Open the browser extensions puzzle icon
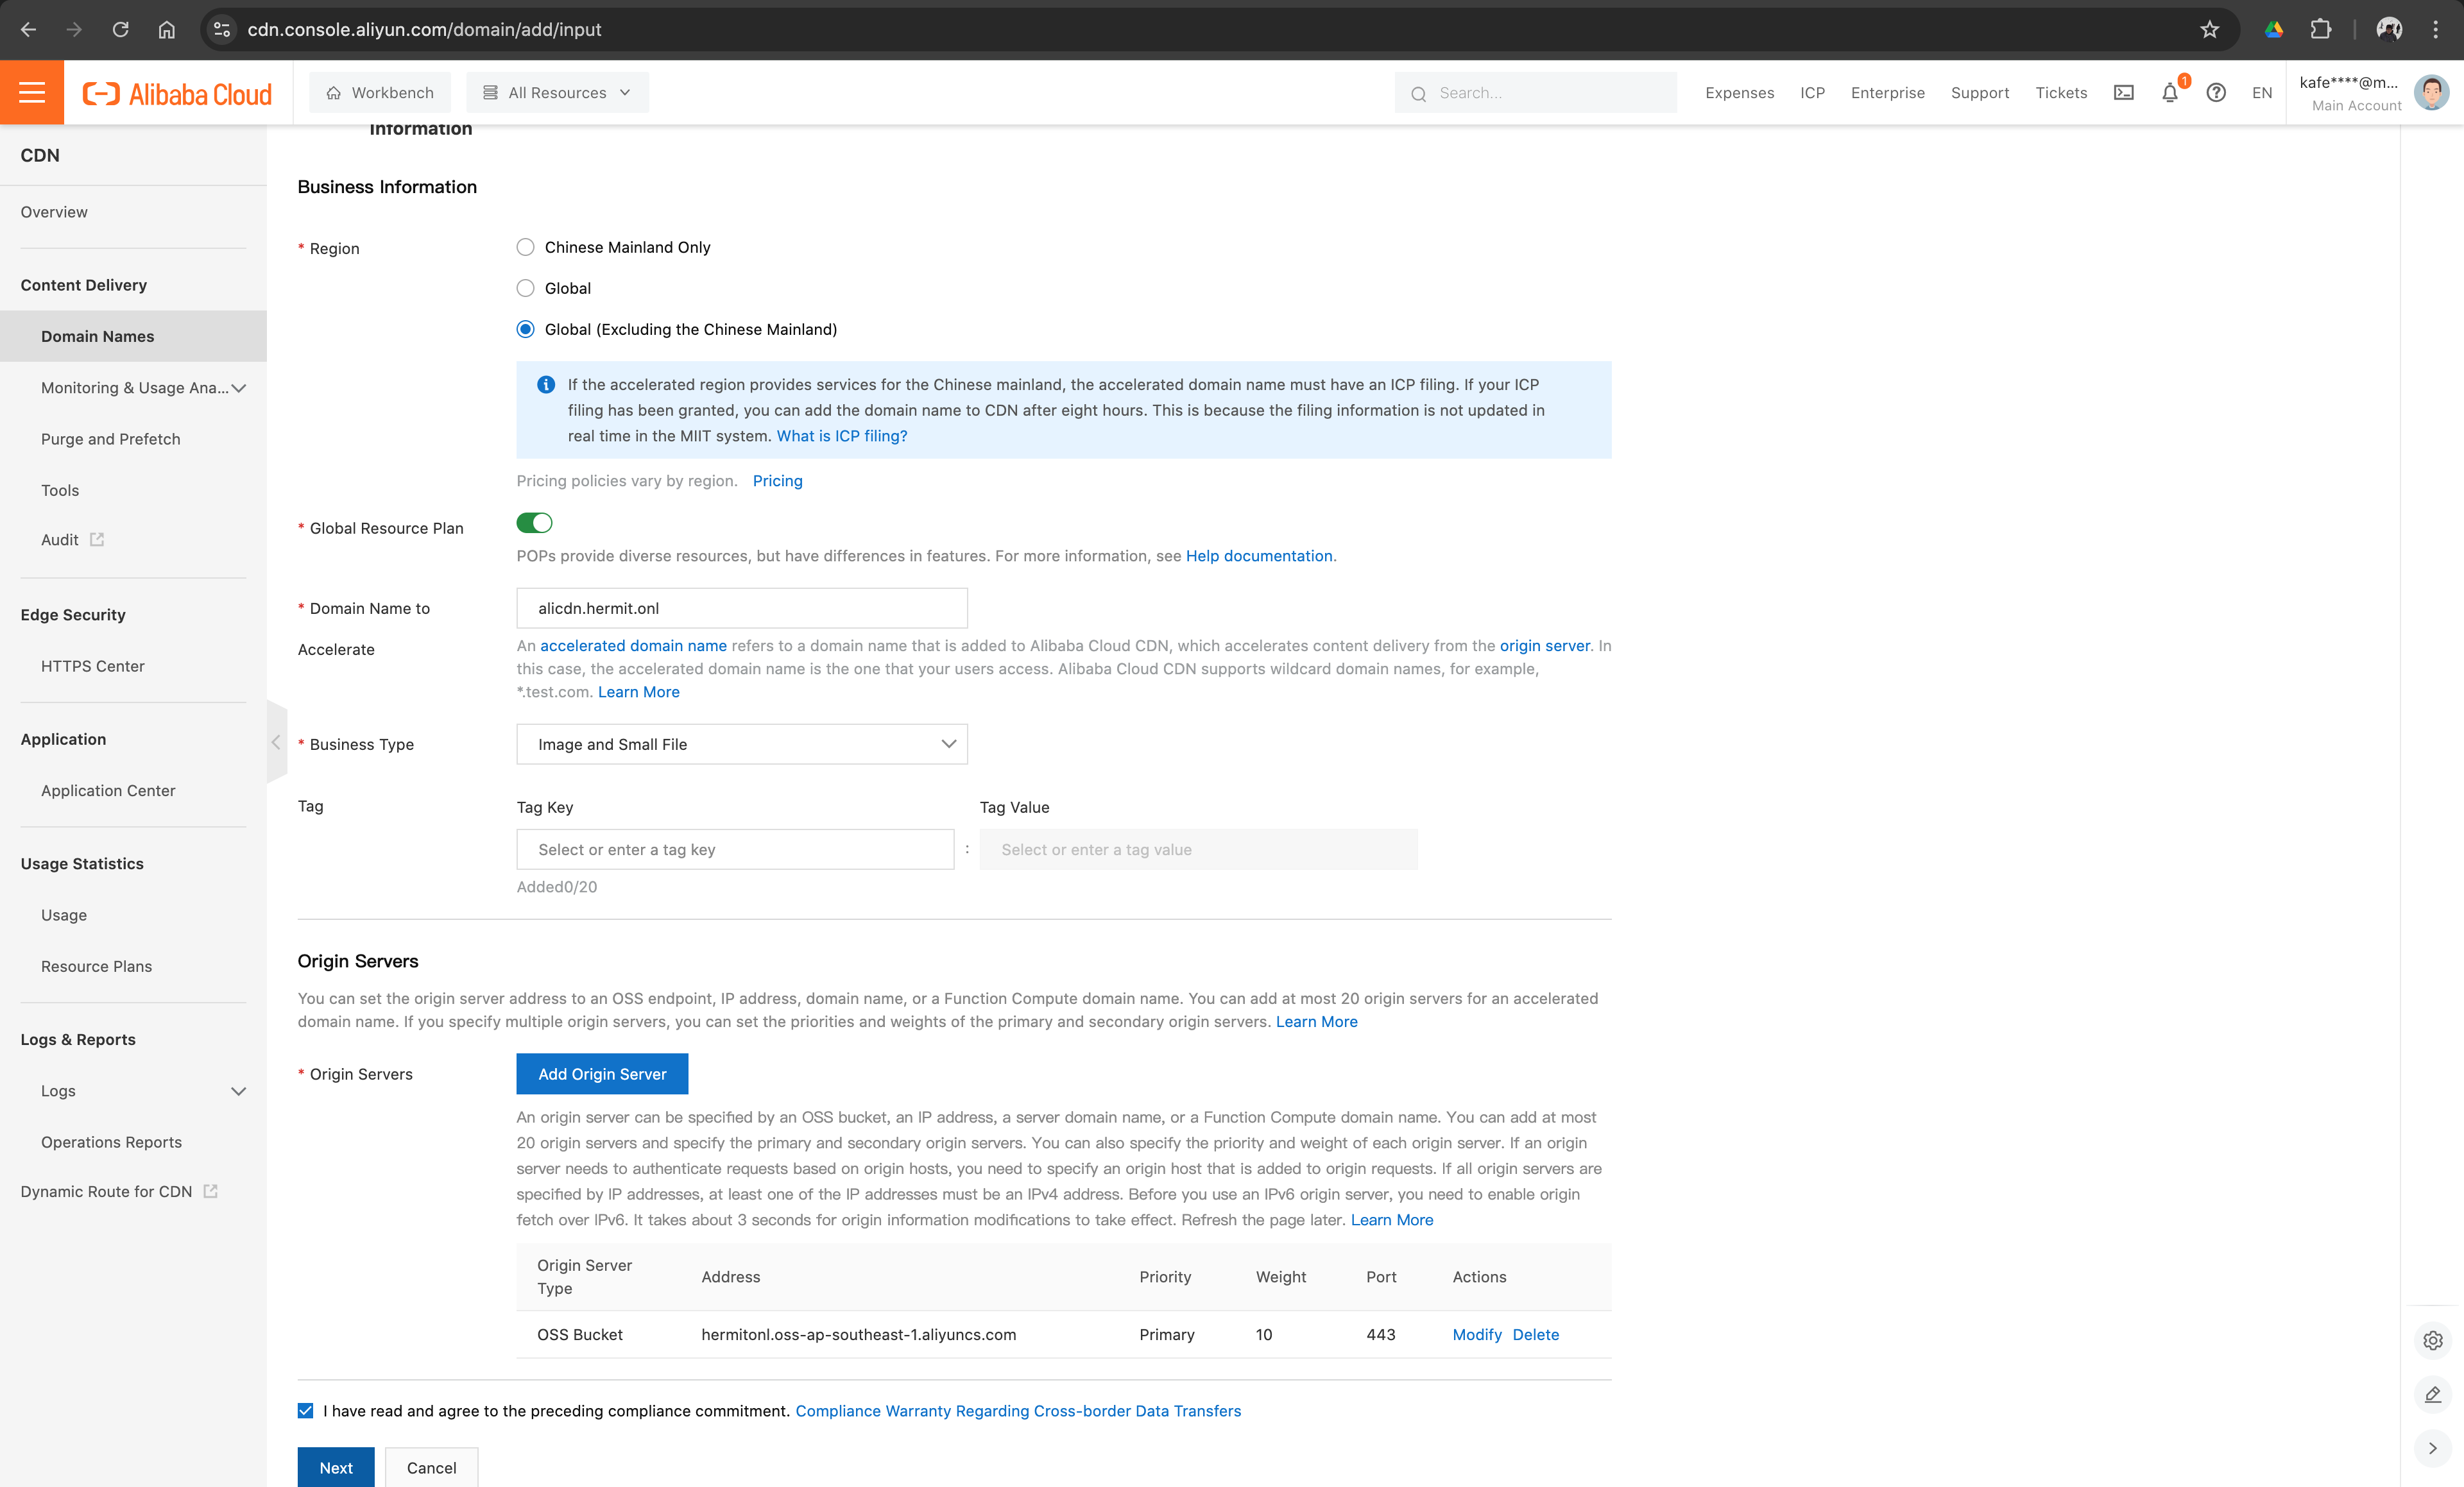This screenshot has width=2464, height=1487. pyautogui.click(x=2320, y=29)
